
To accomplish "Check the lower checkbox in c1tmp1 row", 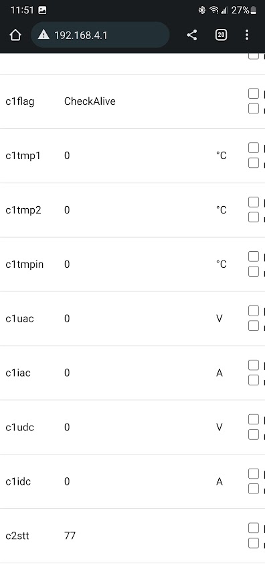I will click(x=254, y=163).
